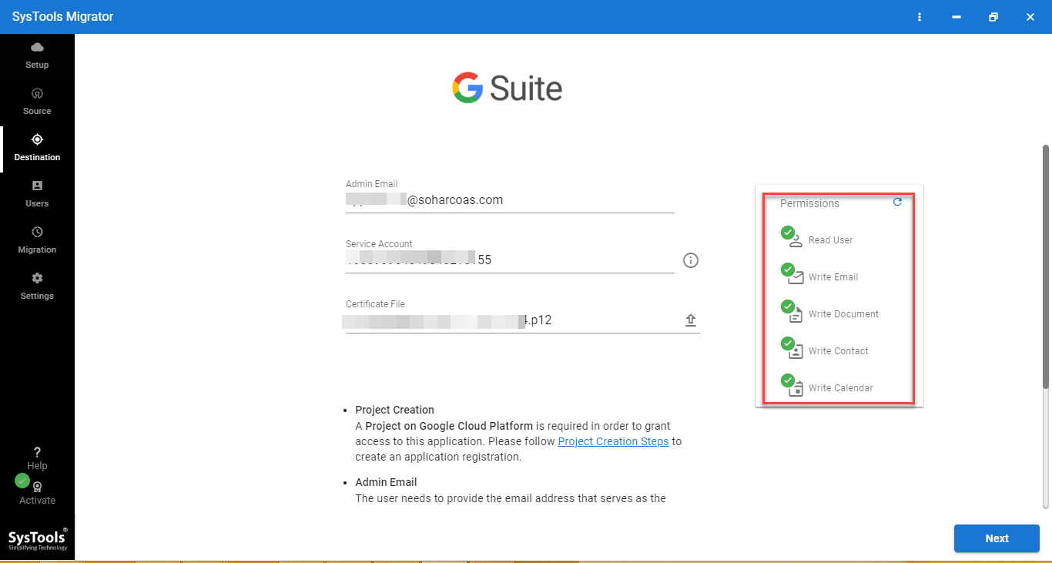Screen dimensions: 1052x563
Task: Click the Next button
Action: [997, 538]
